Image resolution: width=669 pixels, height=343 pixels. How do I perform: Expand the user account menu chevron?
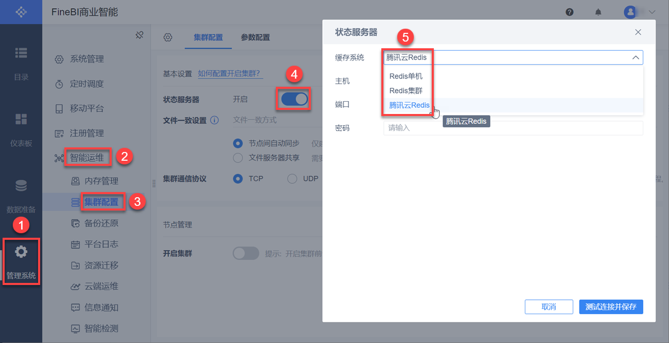(653, 12)
